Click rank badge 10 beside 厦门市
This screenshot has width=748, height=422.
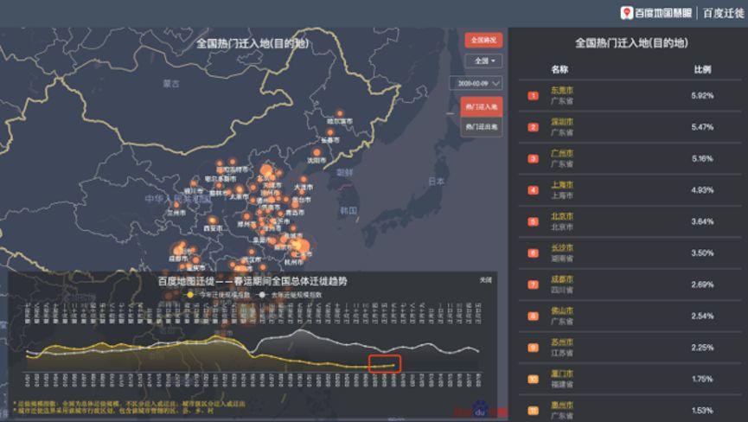point(533,379)
